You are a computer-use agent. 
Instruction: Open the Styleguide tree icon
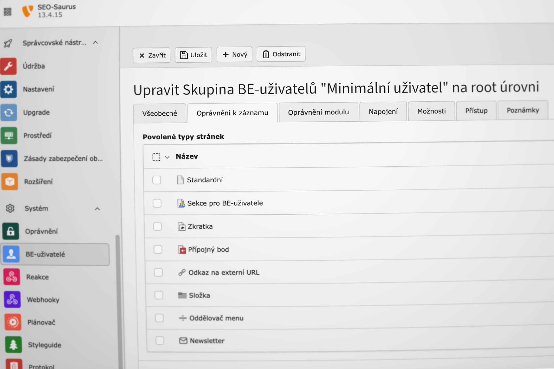(13, 345)
